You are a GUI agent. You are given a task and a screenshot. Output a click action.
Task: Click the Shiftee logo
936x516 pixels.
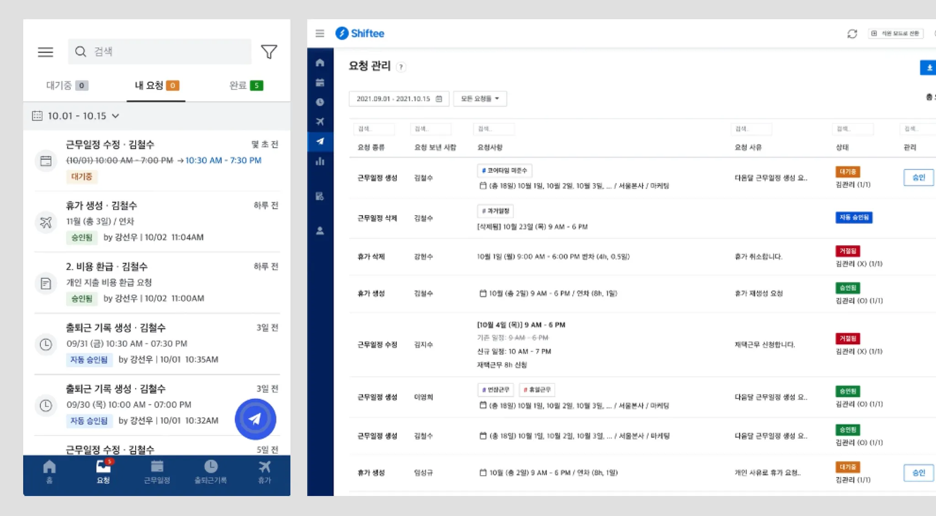click(x=360, y=33)
